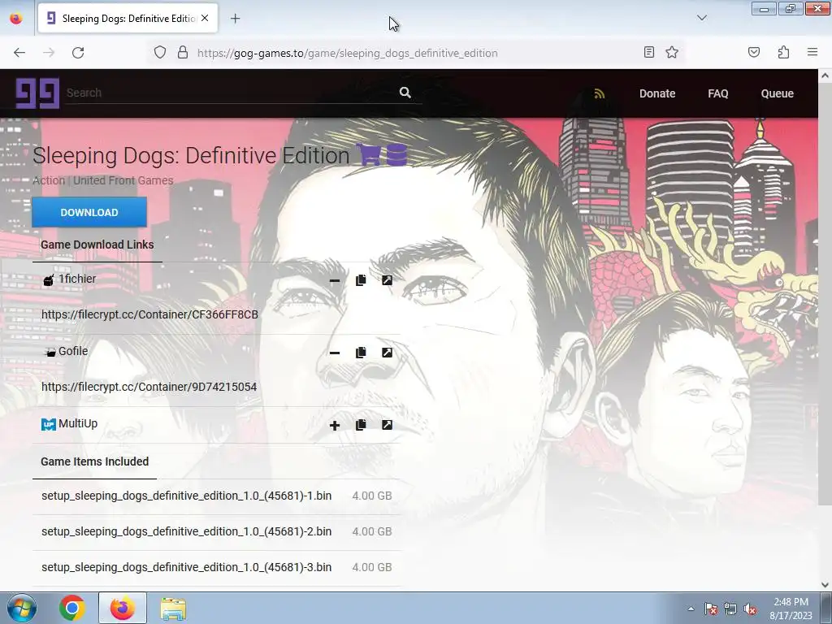
Task: Open the FAQ menu item
Action: click(x=718, y=93)
